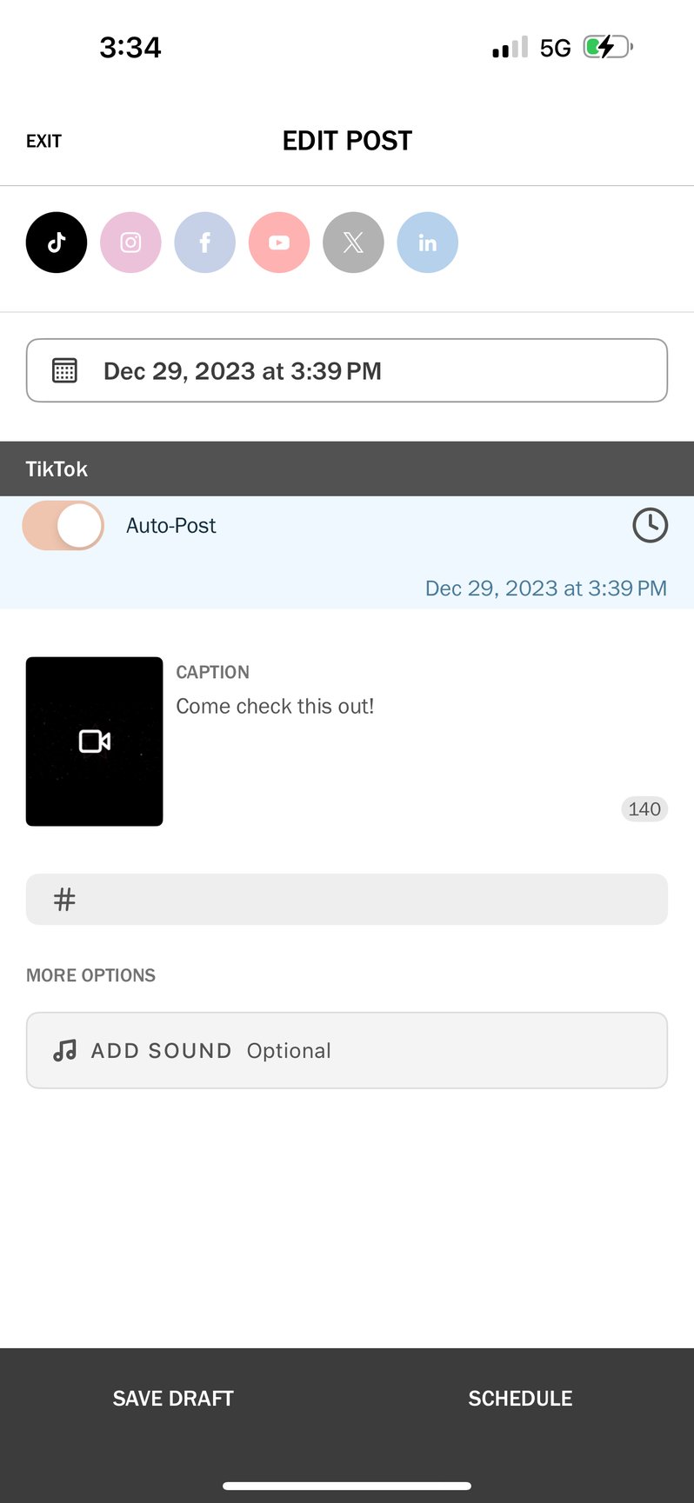Exit the Edit Post screen
Screen dimensions: 694x1503
(x=43, y=140)
